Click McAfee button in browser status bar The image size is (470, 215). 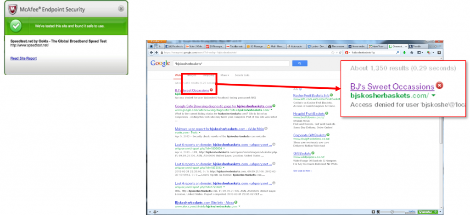pos(427,212)
